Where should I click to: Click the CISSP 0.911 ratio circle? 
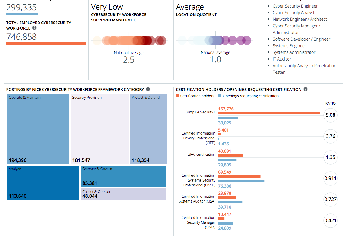pos(331,178)
